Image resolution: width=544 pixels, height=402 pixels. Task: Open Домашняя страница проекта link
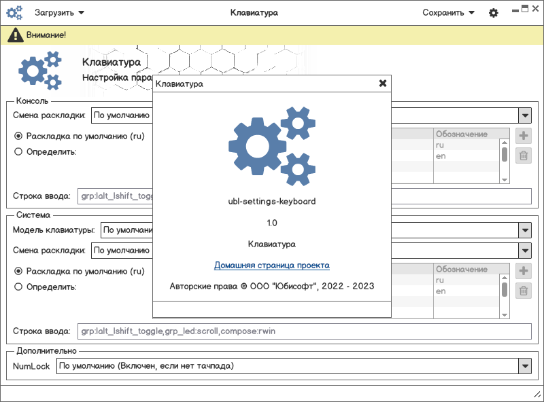[272, 266]
